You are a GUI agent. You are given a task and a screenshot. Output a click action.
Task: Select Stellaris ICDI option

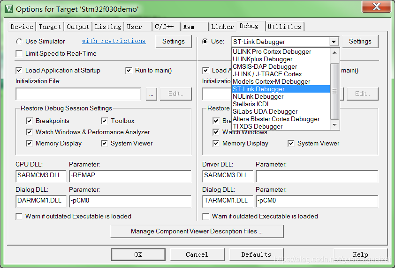click(281, 104)
